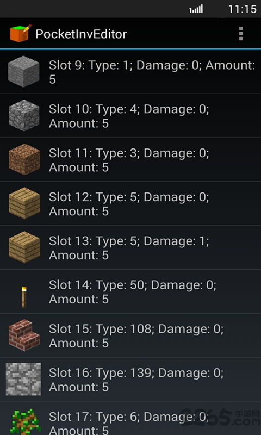Select the planks icon in Slot 13

click(24, 247)
